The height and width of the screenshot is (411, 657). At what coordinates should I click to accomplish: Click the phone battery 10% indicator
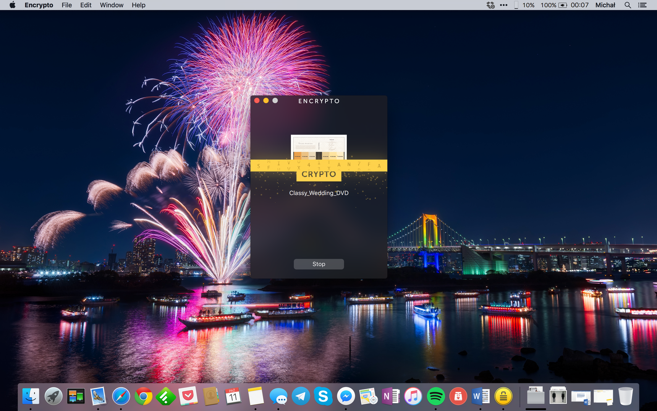(524, 5)
